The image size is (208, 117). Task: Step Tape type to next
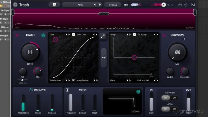point(69,35)
